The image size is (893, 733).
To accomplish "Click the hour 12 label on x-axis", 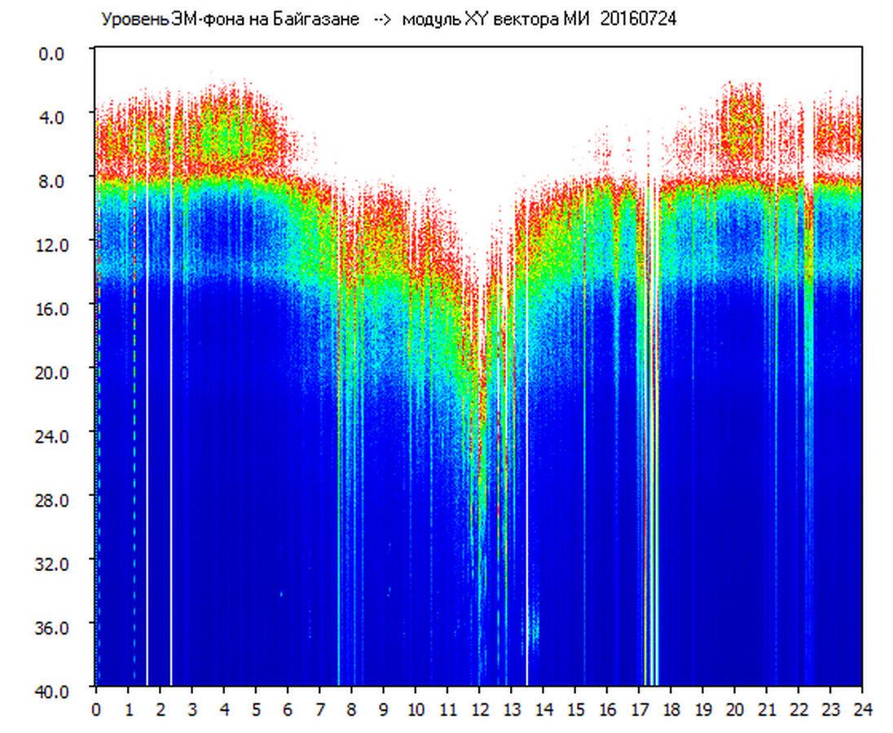I will click(479, 709).
